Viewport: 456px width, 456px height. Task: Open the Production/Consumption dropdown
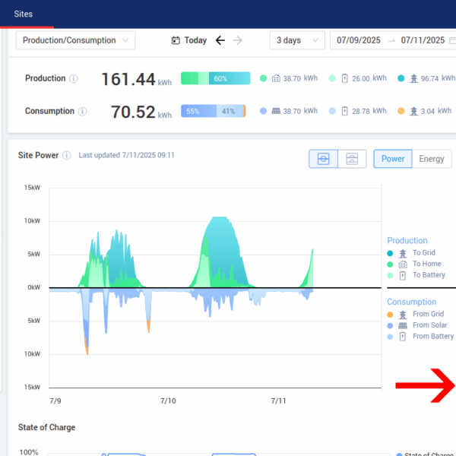(75, 40)
